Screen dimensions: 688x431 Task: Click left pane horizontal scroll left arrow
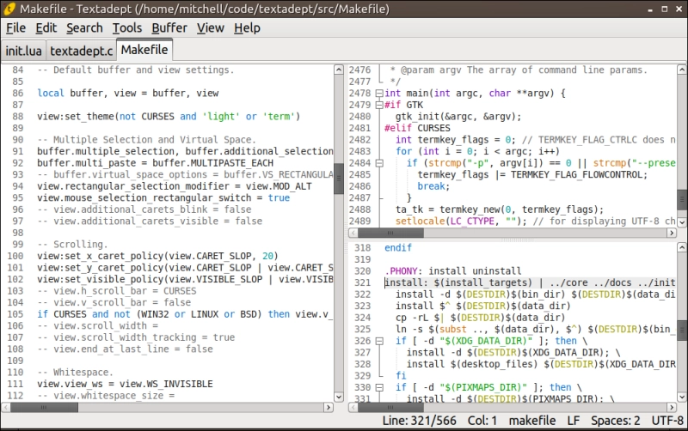point(6,408)
